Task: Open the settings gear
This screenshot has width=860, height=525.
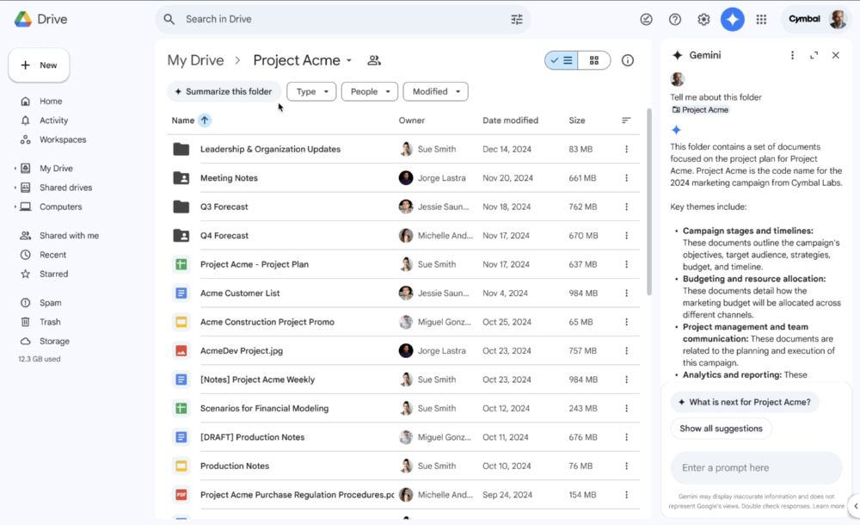Action: pos(703,19)
